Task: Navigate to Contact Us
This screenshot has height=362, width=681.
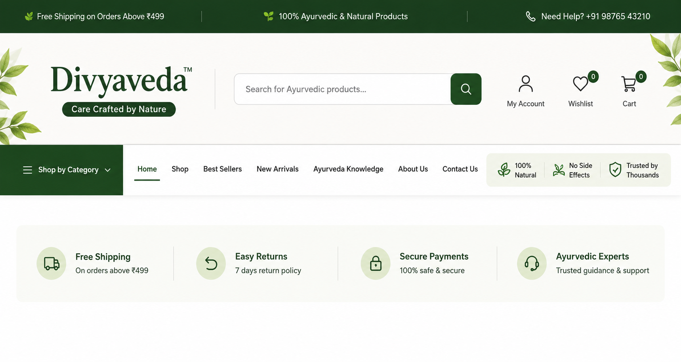Action: click(x=460, y=169)
